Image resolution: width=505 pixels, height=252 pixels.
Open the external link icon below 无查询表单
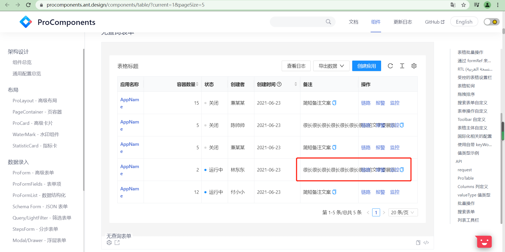[117, 243]
